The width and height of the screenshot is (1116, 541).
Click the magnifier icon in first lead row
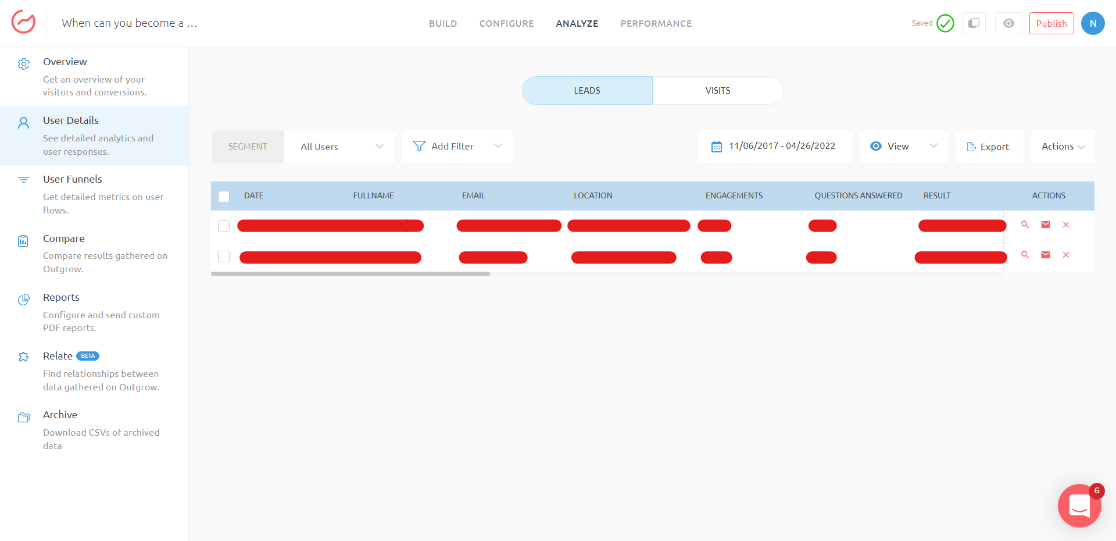click(1025, 225)
